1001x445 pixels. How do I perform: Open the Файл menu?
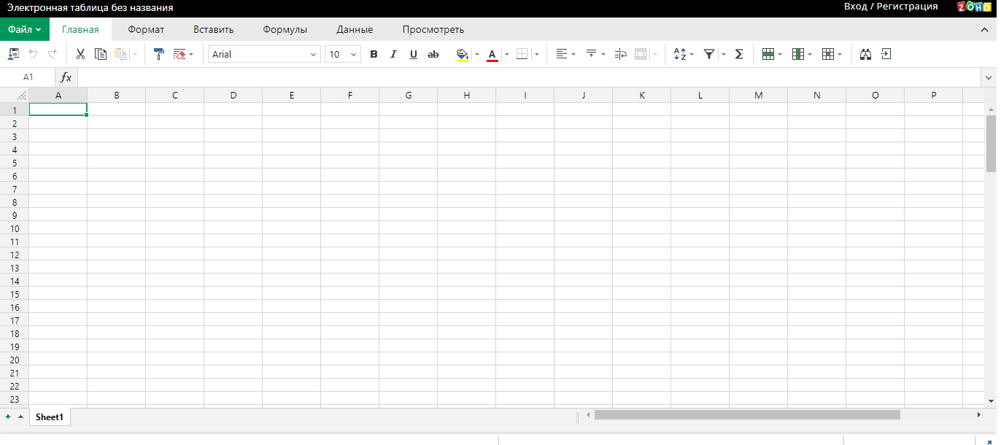[x=25, y=30]
